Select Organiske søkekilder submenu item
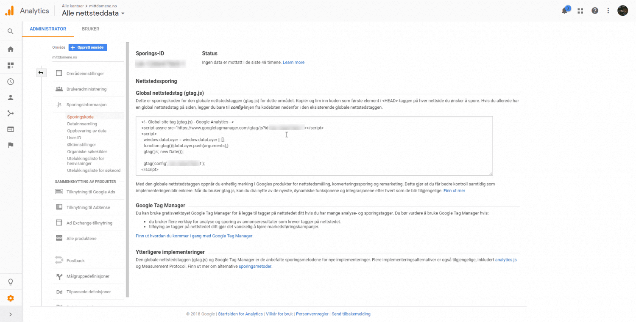The width and height of the screenshot is (636, 322). (87, 151)
